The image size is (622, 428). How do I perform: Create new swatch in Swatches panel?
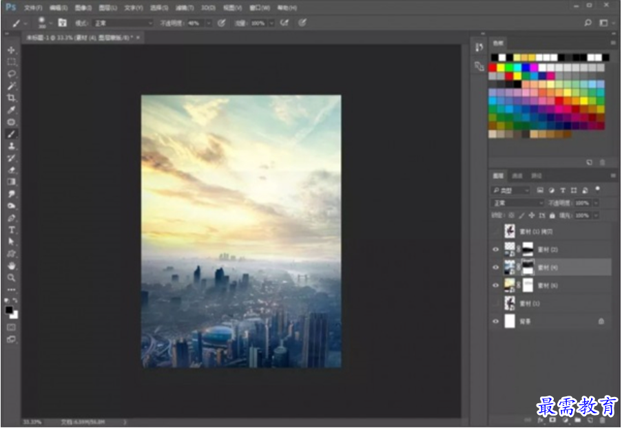[x=590, y=162]
